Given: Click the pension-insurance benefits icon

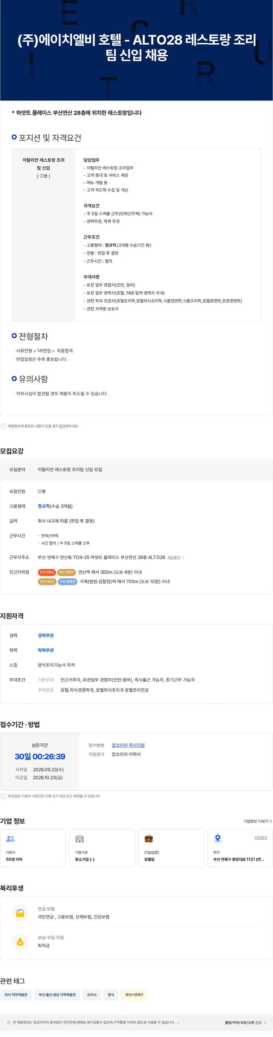Looking at the screenshot, I should point(20,913).
